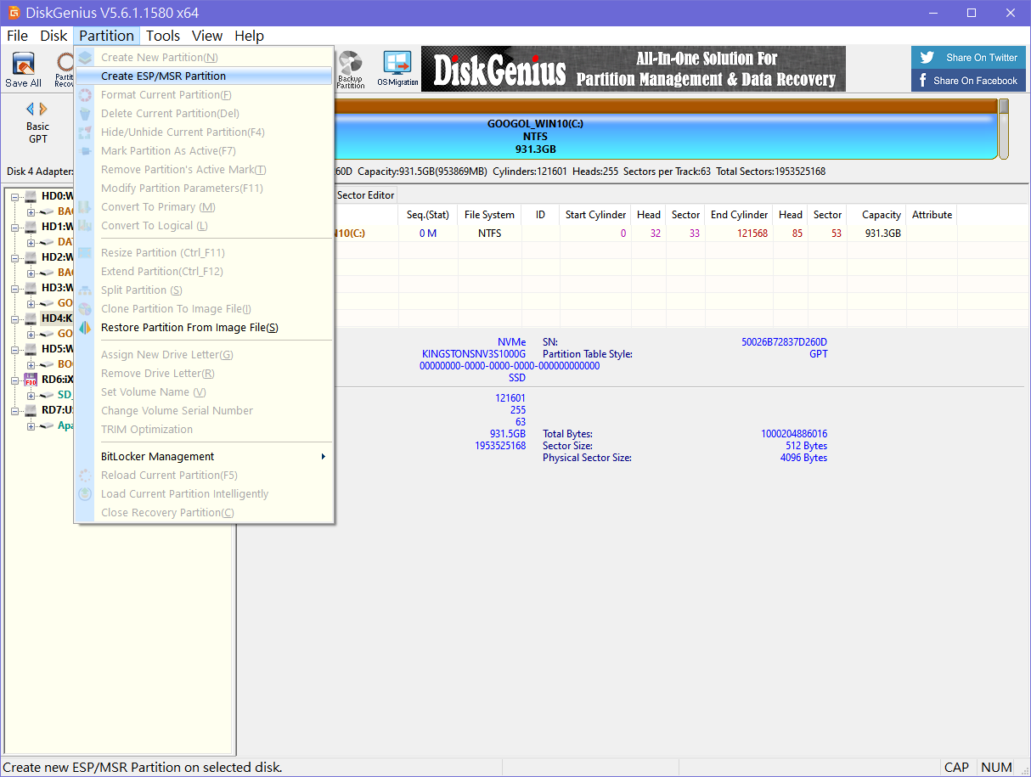
Task: Switch to the Sector Editor tab
Action: (366, 195)
